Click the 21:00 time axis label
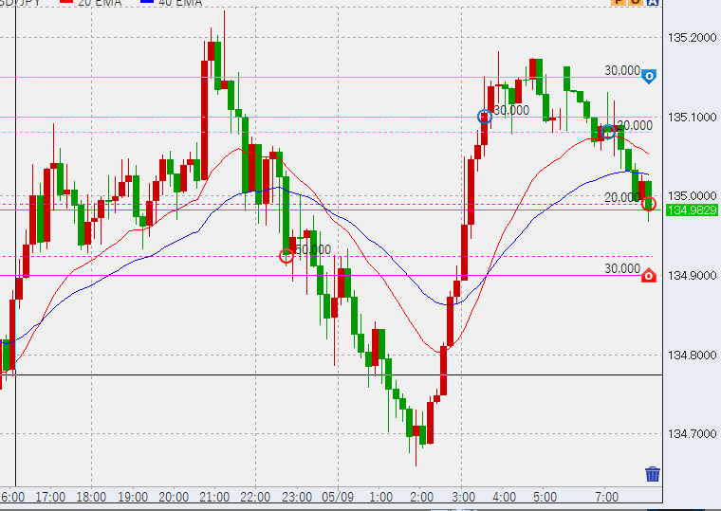Viewport: 721px width, 511px height. coord(215,497)
